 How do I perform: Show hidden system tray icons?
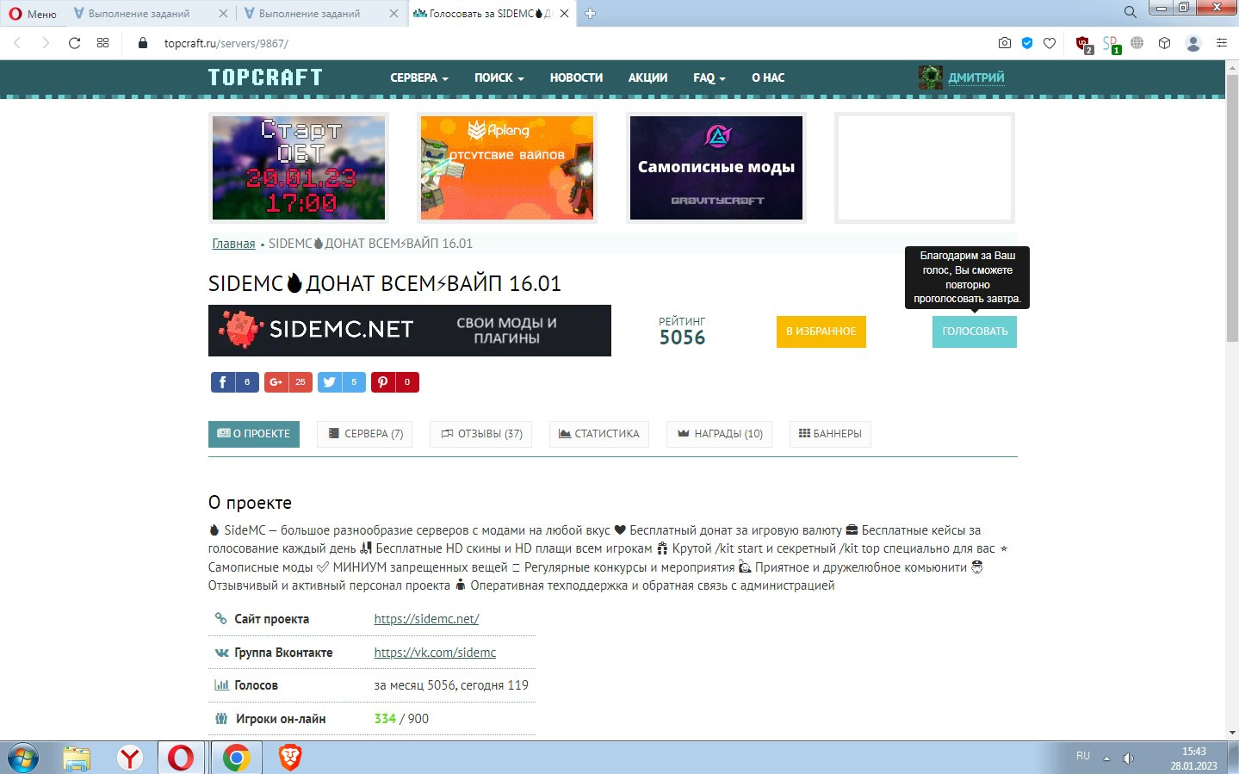click(x=1106, y=759)
